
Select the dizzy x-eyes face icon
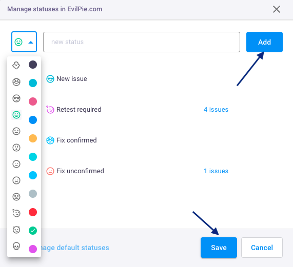pos(16,197)
